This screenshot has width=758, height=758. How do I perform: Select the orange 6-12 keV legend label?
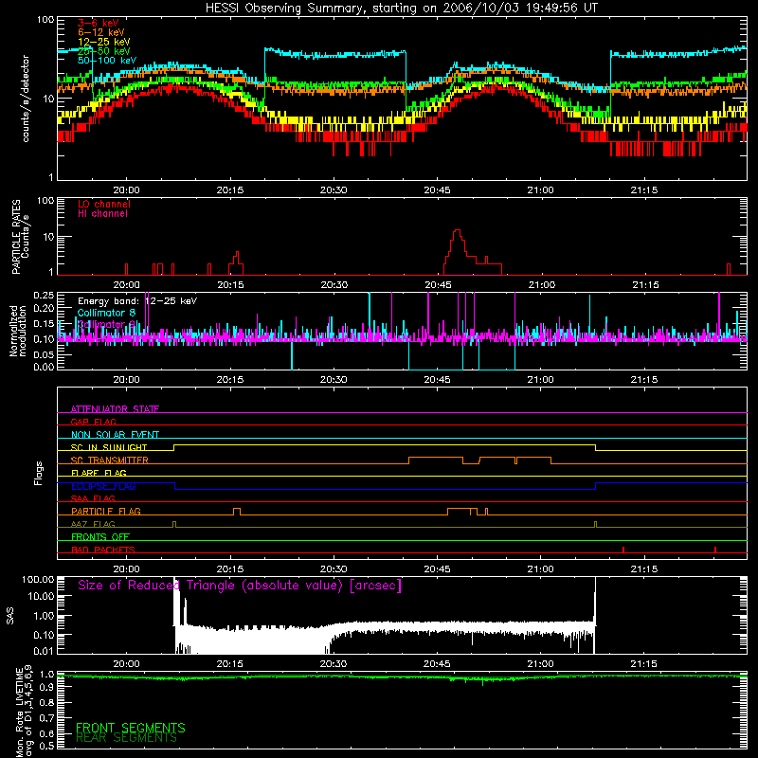click(x=101, y=32)
